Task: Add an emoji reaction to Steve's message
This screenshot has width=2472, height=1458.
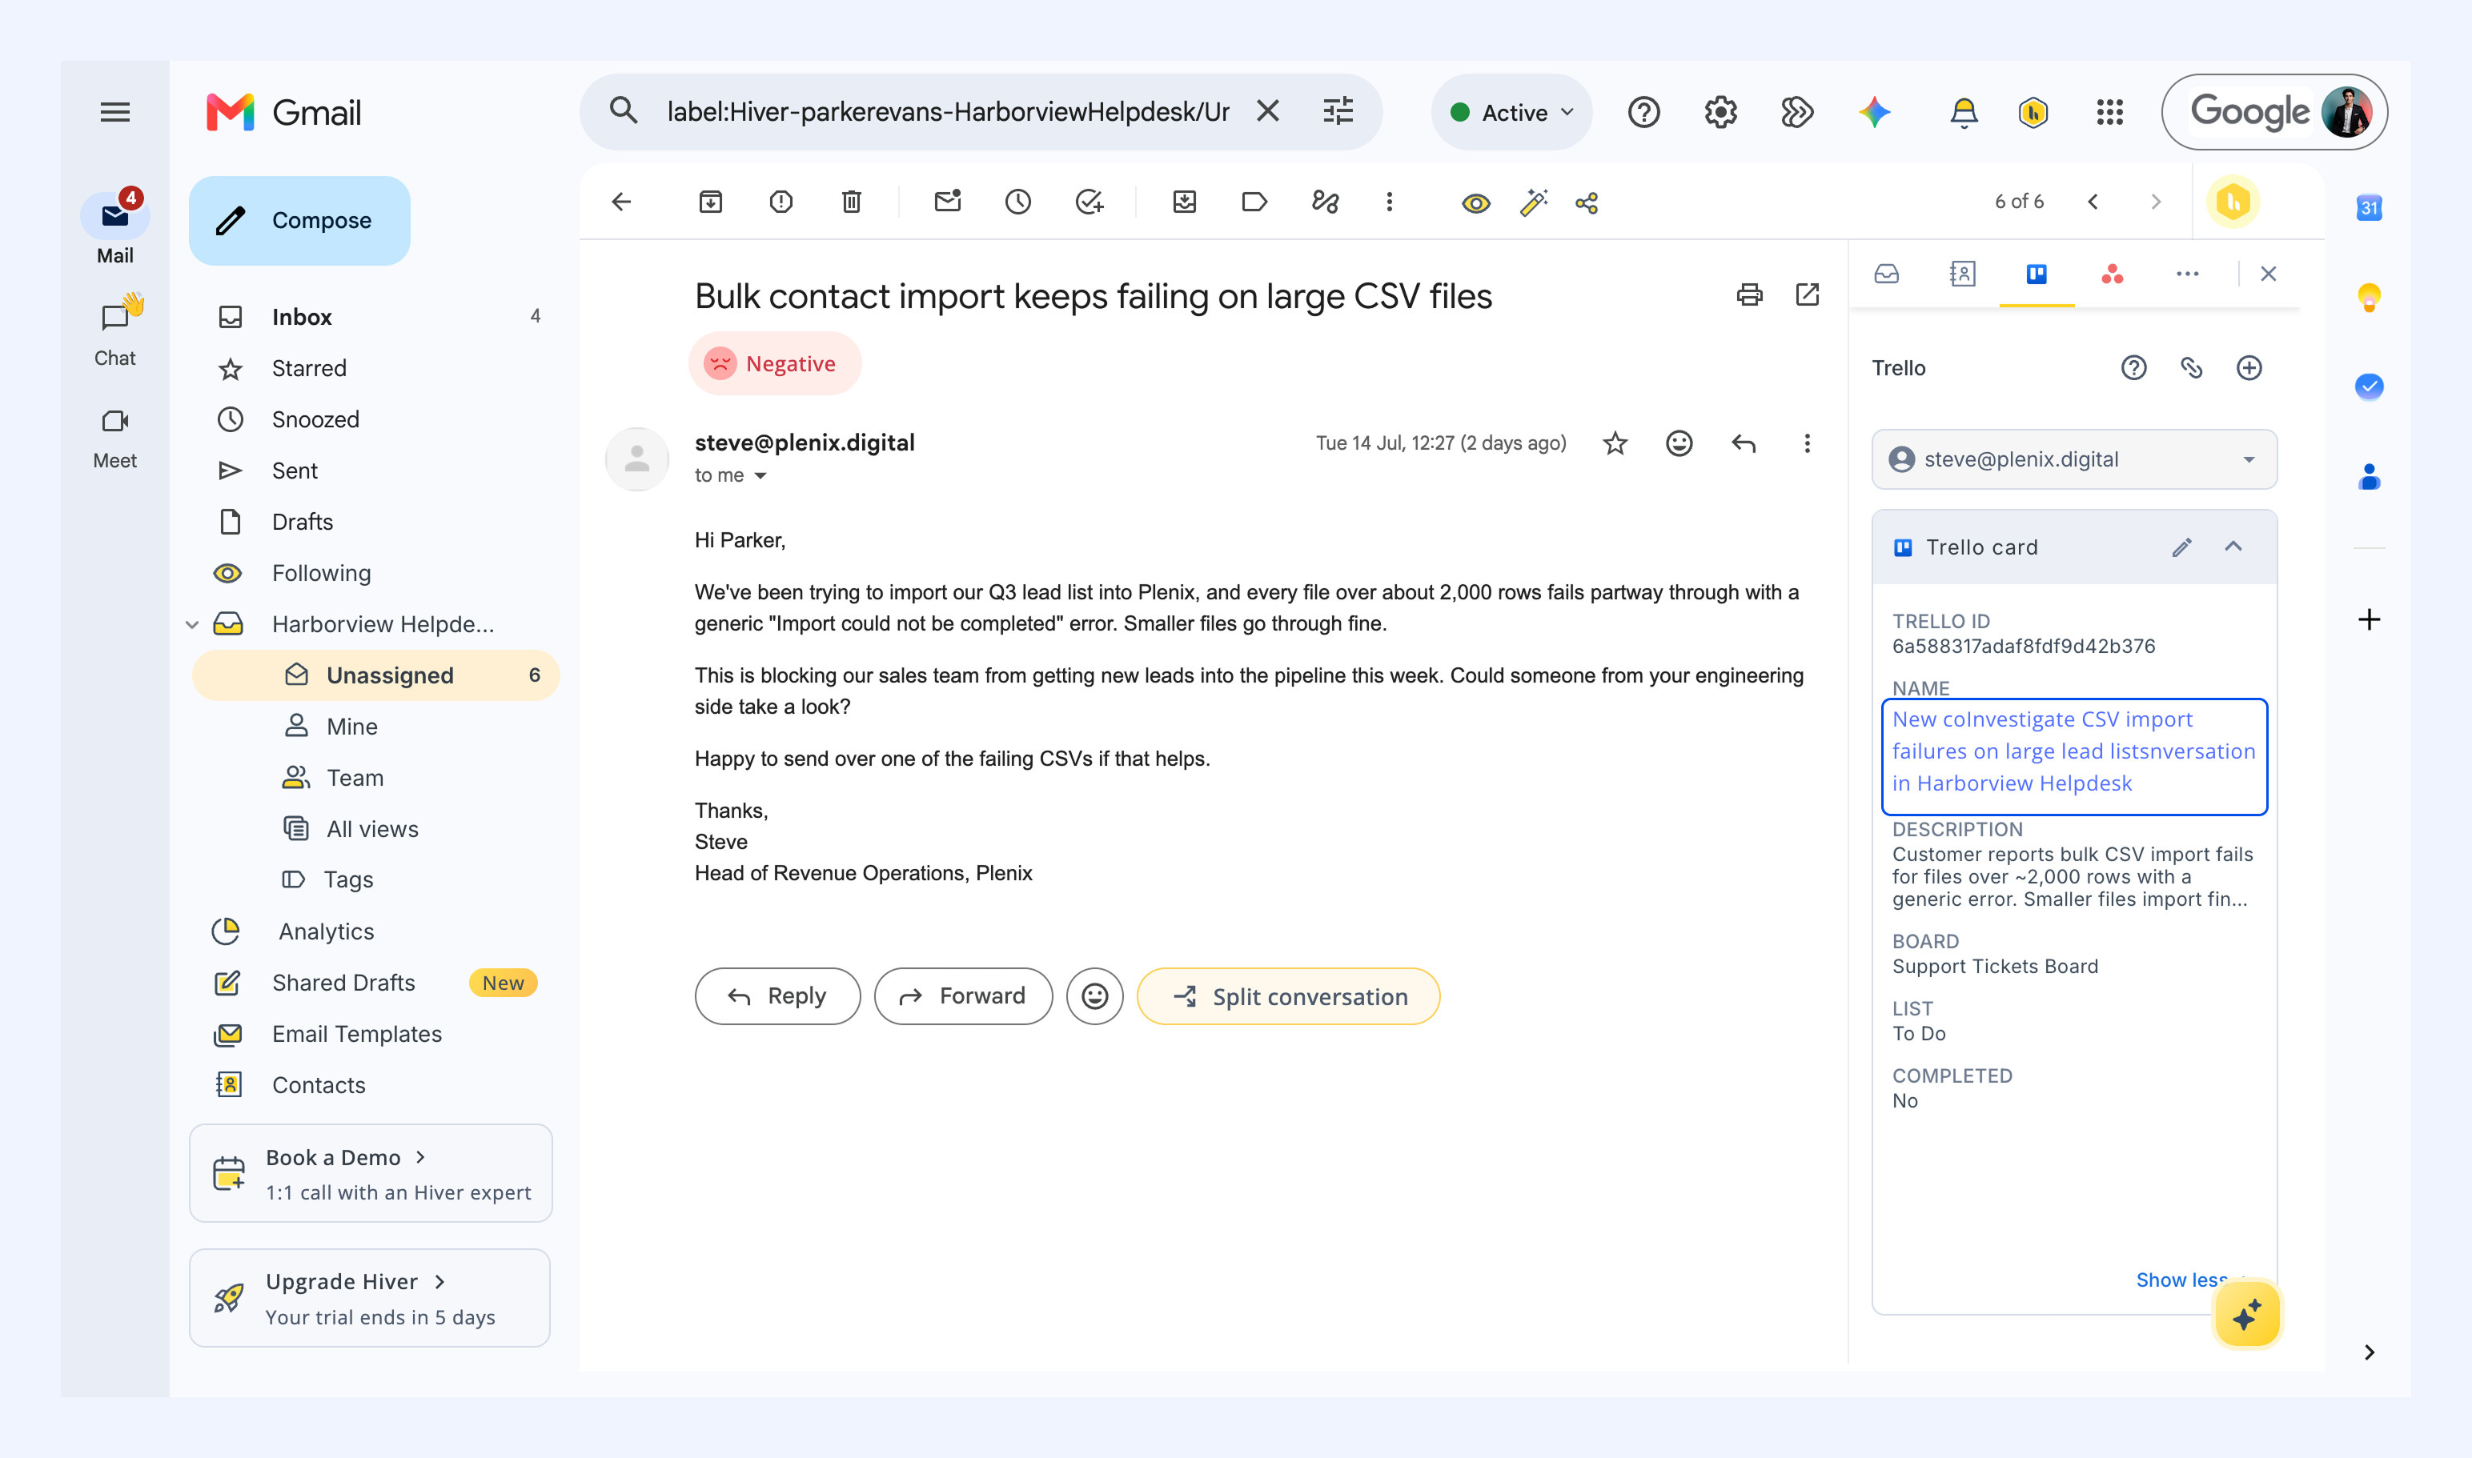Action: point(1679,444)
